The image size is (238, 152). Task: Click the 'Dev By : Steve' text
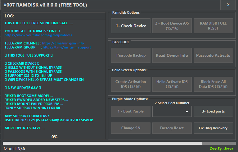pyautogui.click(x=222, y=149)
